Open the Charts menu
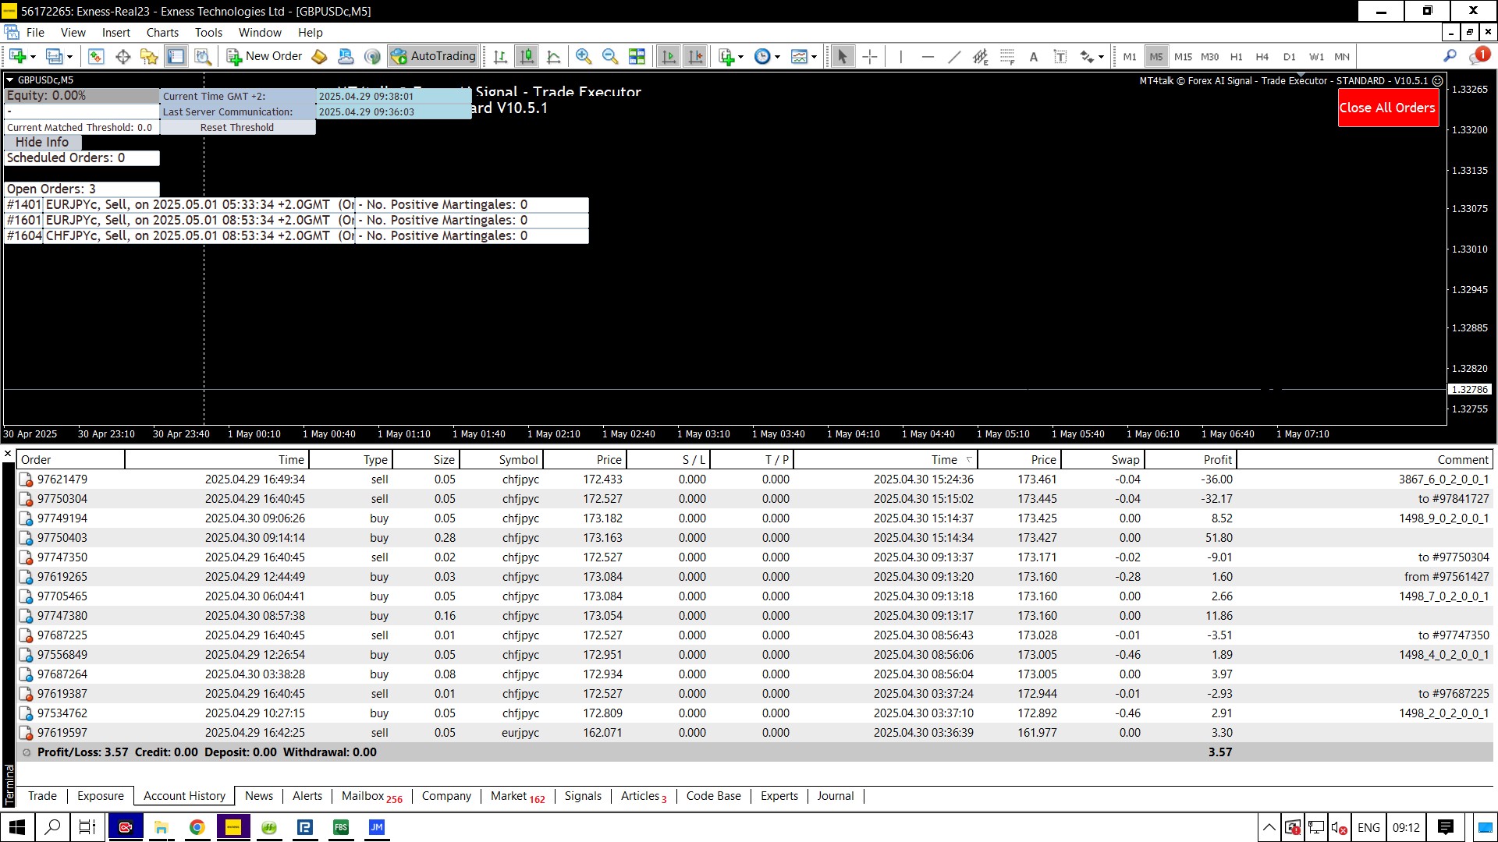 pyautogui.click(x=162, y=33)
